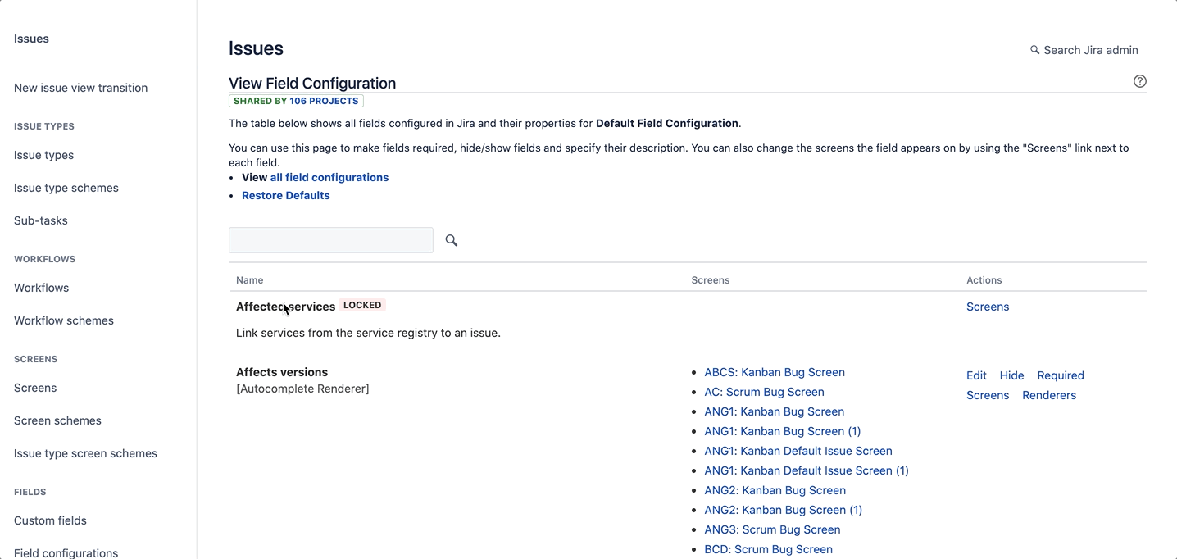Open Sub-tasks in sidebar
Image resolution: width=1177 pixels, height=559 pixels.
[x=40, y=220]
